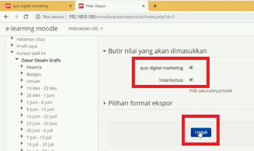The width and height of the screenshot is (254, 151).
Task: Open 2 Juni - 8 Juni section
Action: pos(39,103)
